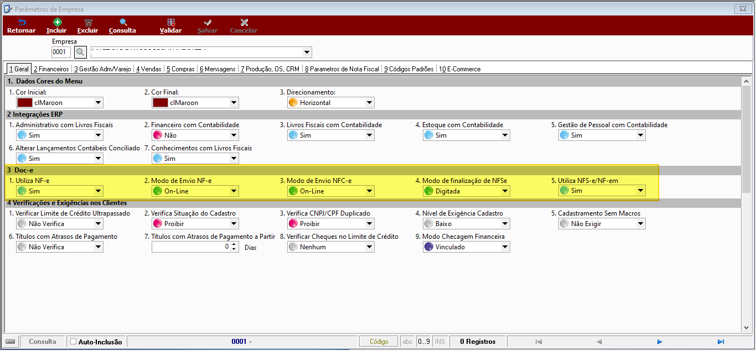Screen dimensions: 756x351
Task: Open the Utiliza NFS-e/NF-em dropdown
Action: pyautogui.click(x=640, y=191)
